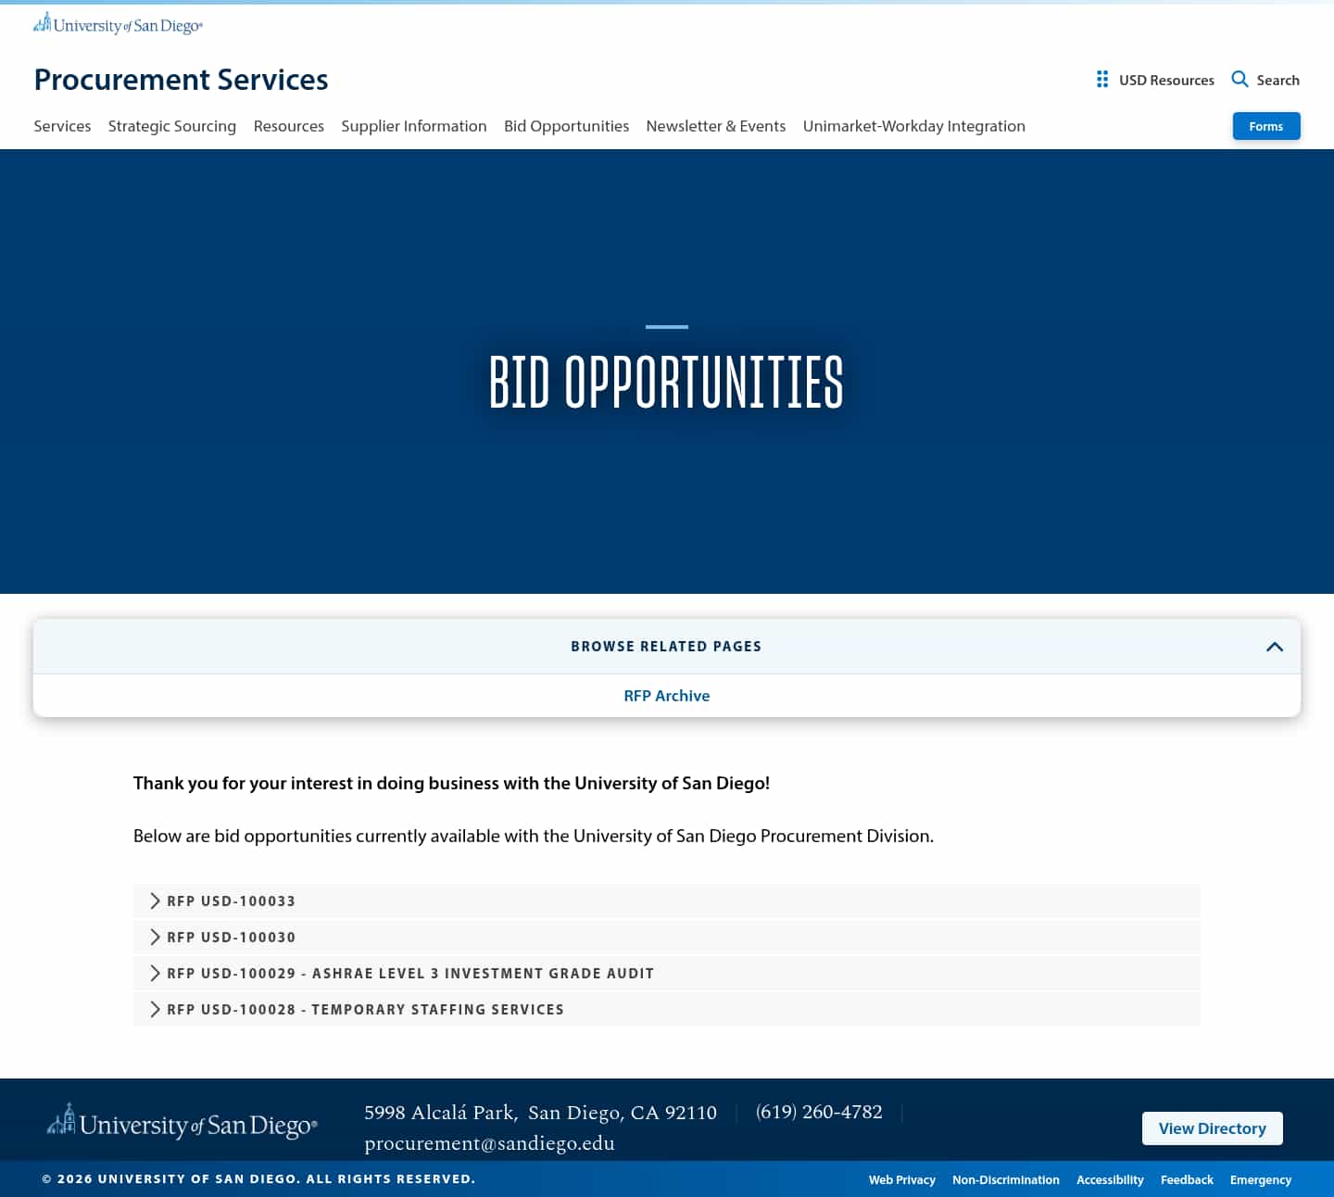This screenshot has width=1334, height=1197.
Task: Click the Search label text
Action: (1278, 80)
